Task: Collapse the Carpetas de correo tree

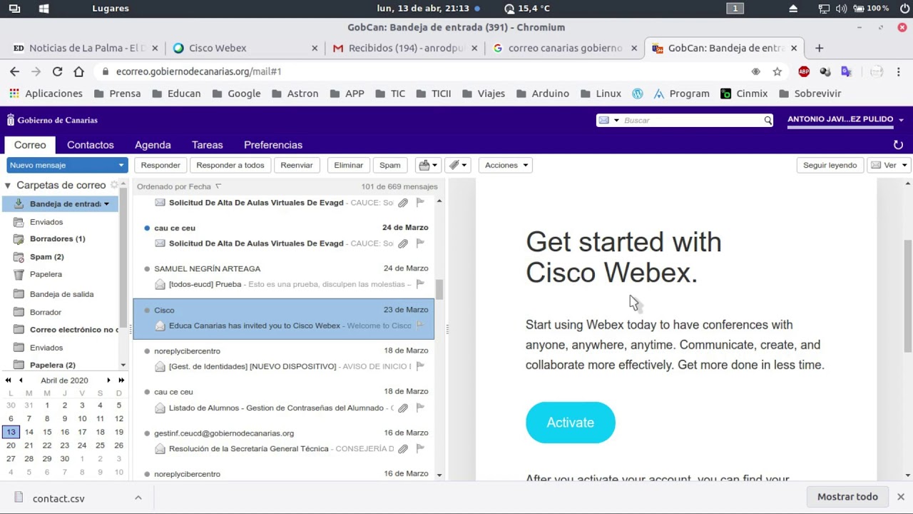Action: [7, 185]
